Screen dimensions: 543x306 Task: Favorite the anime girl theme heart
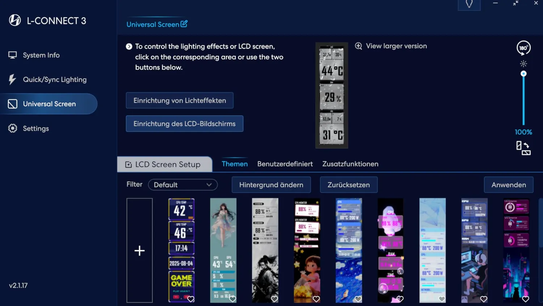tap(233, 299)
